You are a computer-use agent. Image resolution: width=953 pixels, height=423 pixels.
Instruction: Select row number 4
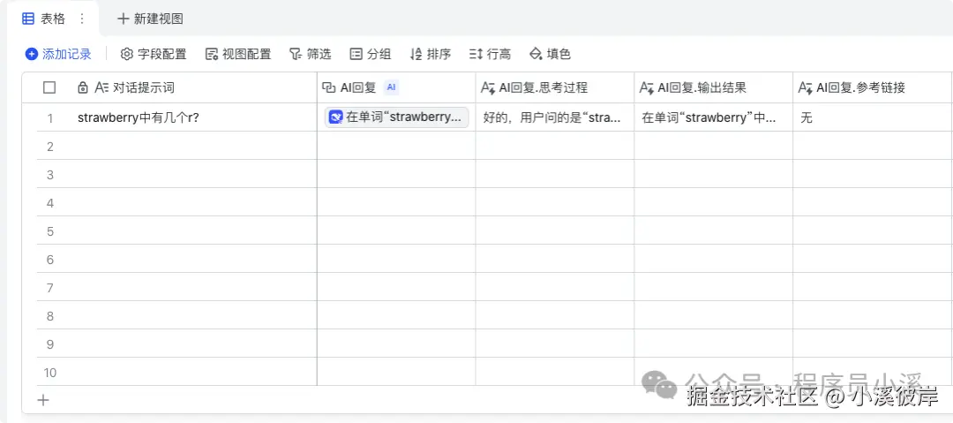click(50, 203)
